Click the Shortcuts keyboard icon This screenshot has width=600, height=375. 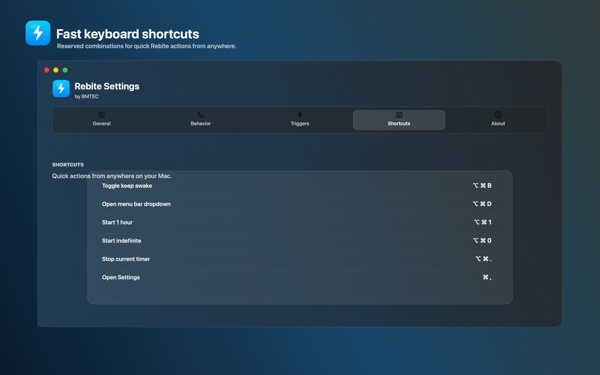coord(399,115)
